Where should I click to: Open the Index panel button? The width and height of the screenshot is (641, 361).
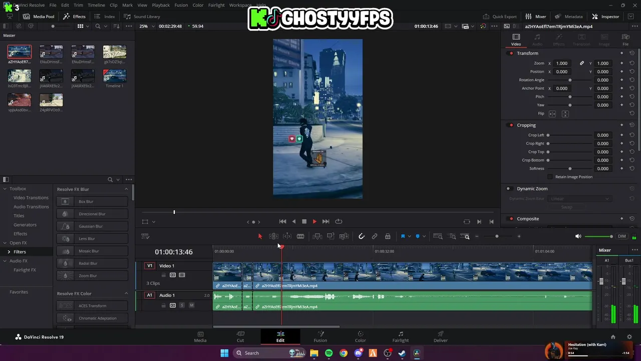pos(105,17)
